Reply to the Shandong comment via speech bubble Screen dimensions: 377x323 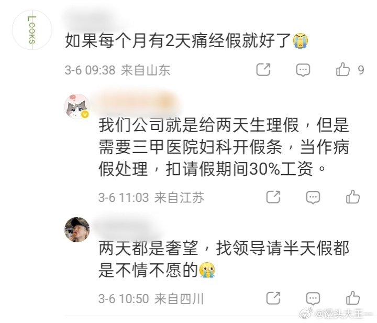pos(303,70)
